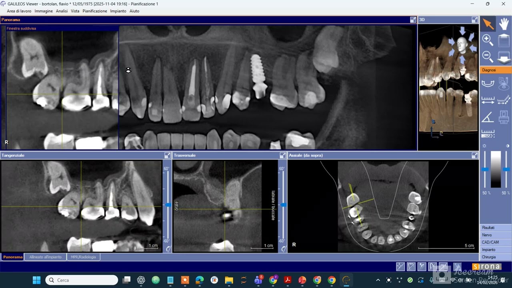Image resolution: width=512 pixels, height=288 pixels.
Task: Click the print icon in Diagnosi panel
Action: click(504, 117)
